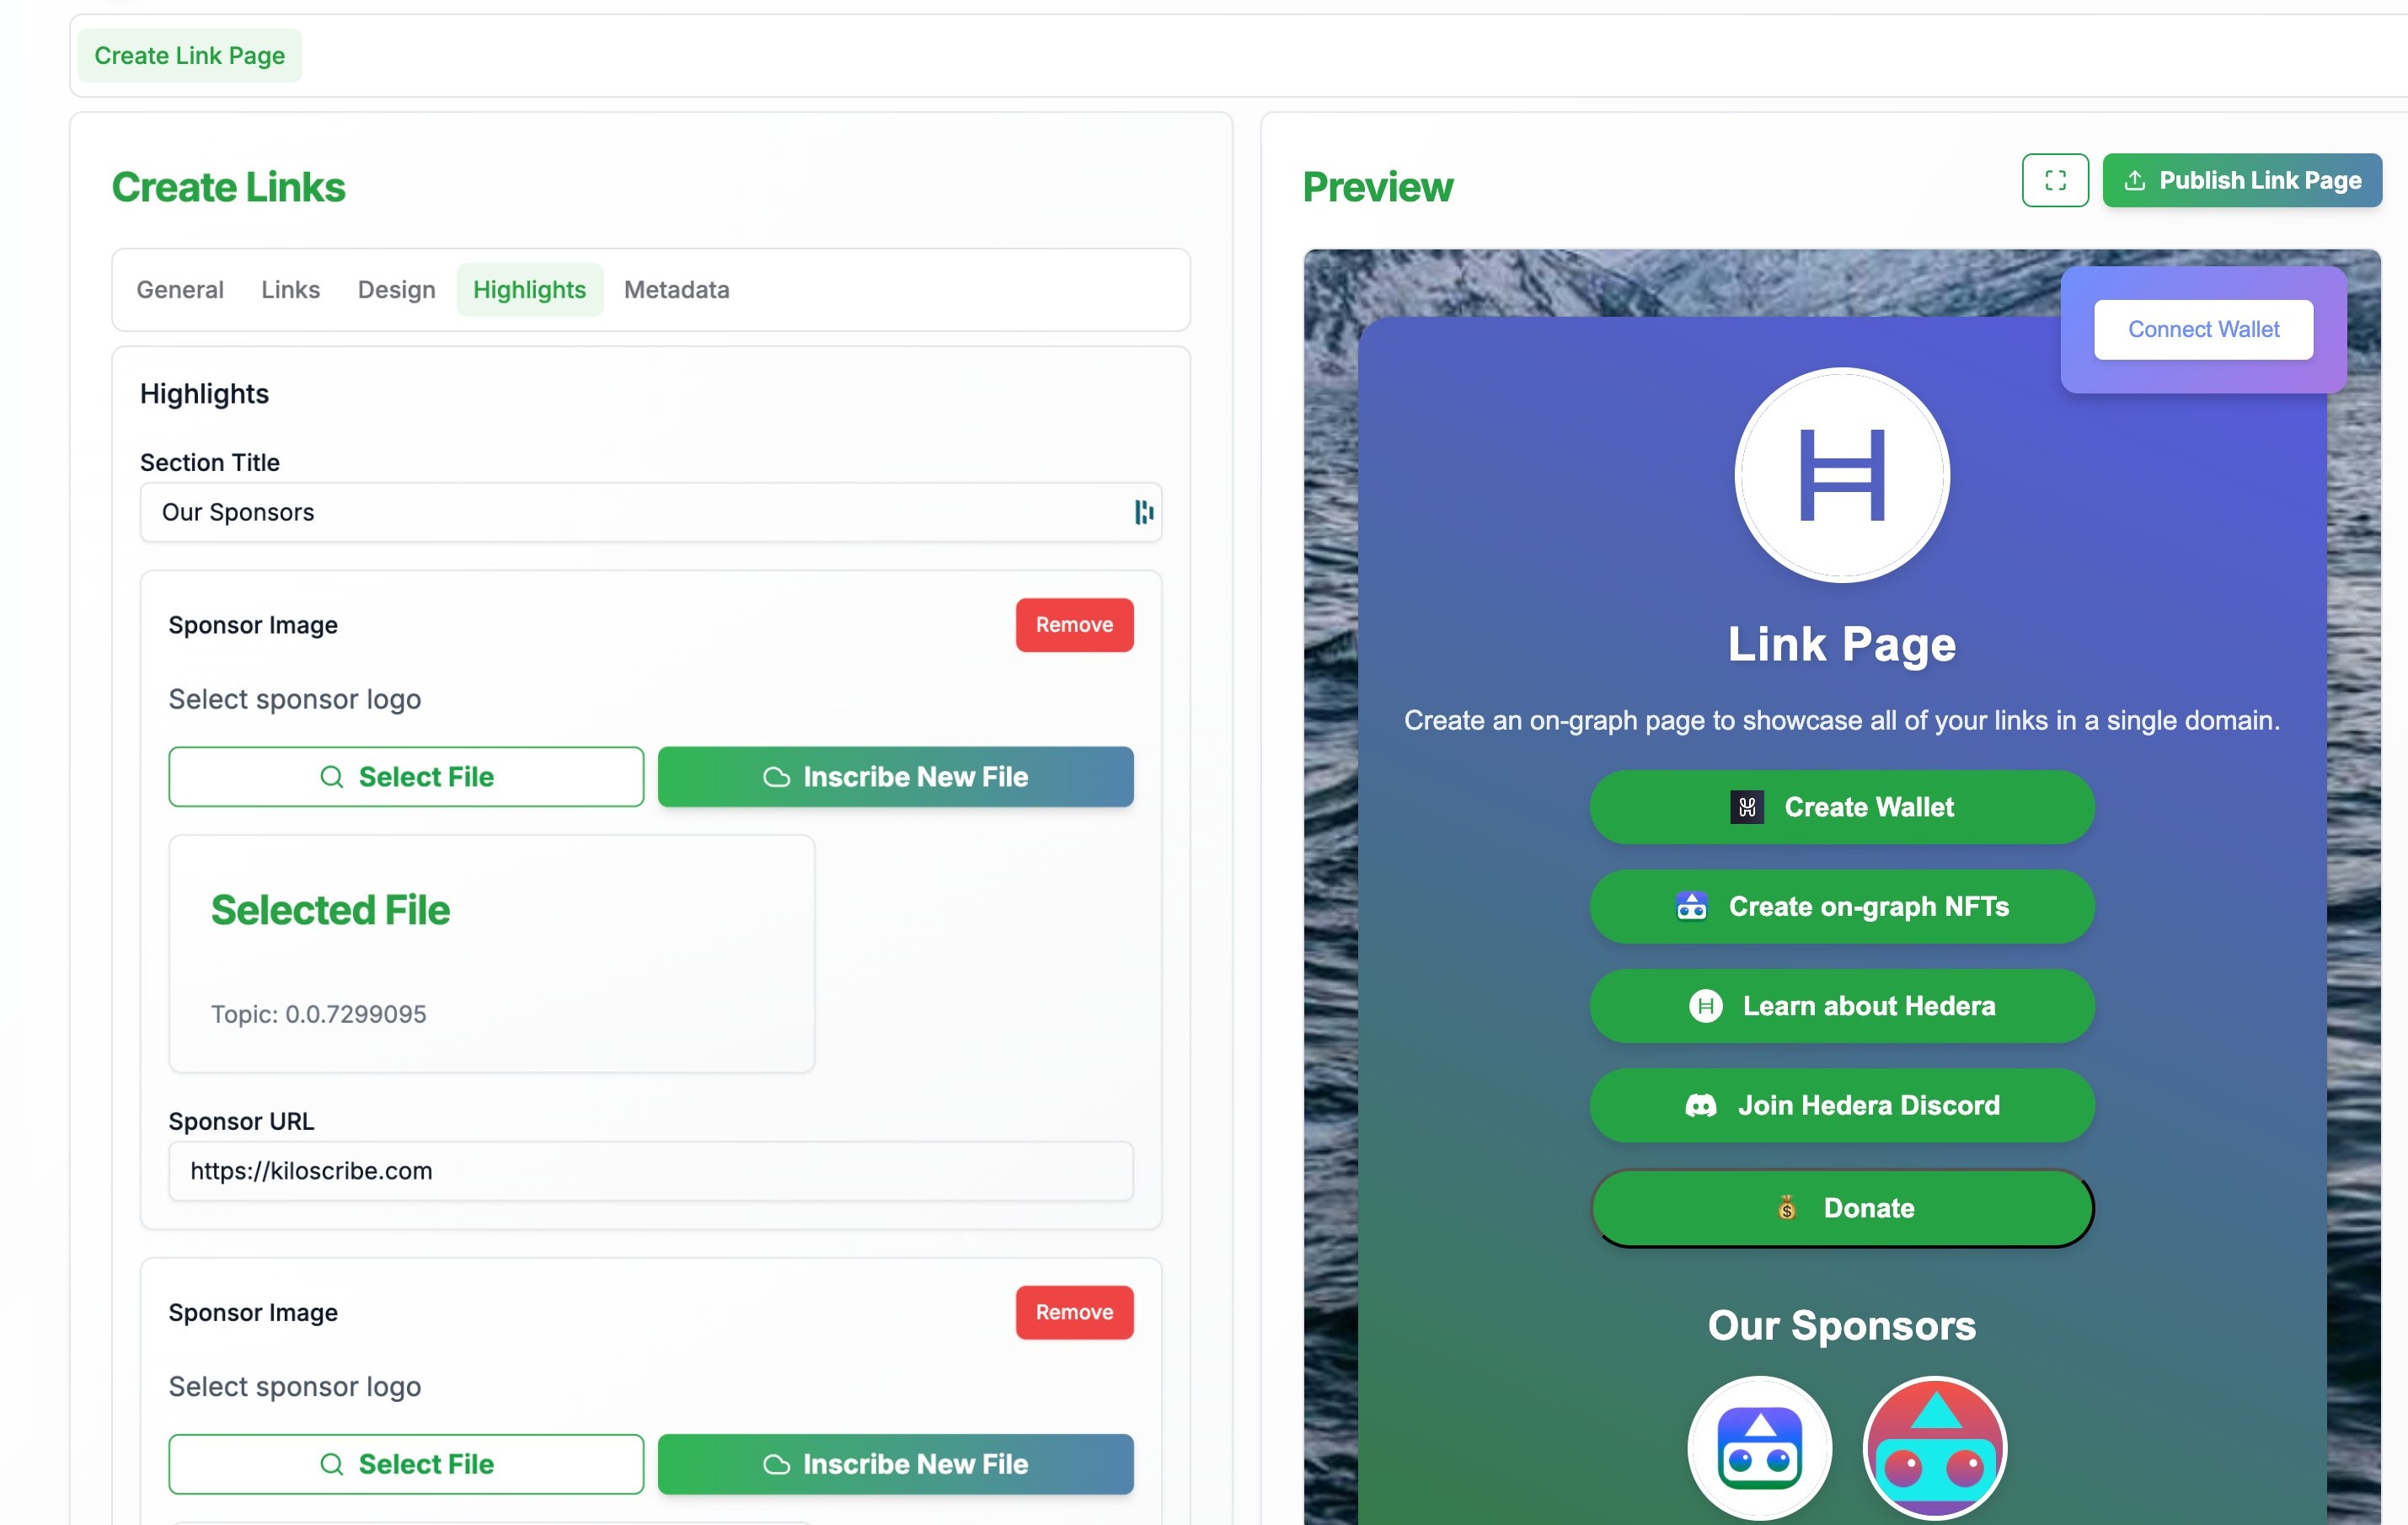Click the 'Link Page' title in preview

coord(1841,644)
